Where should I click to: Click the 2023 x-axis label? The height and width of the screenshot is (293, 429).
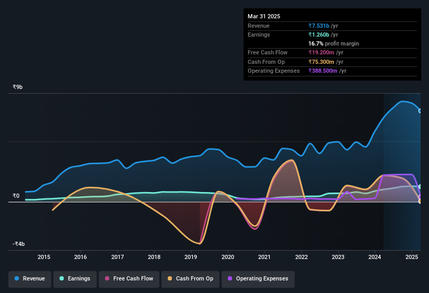pos(338,257)
